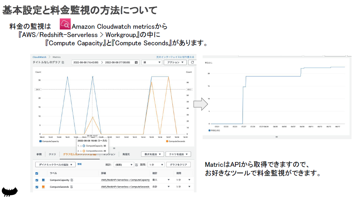Switch to the オプション tab
The width and height of the screenshot is (353, 201).
109,154
